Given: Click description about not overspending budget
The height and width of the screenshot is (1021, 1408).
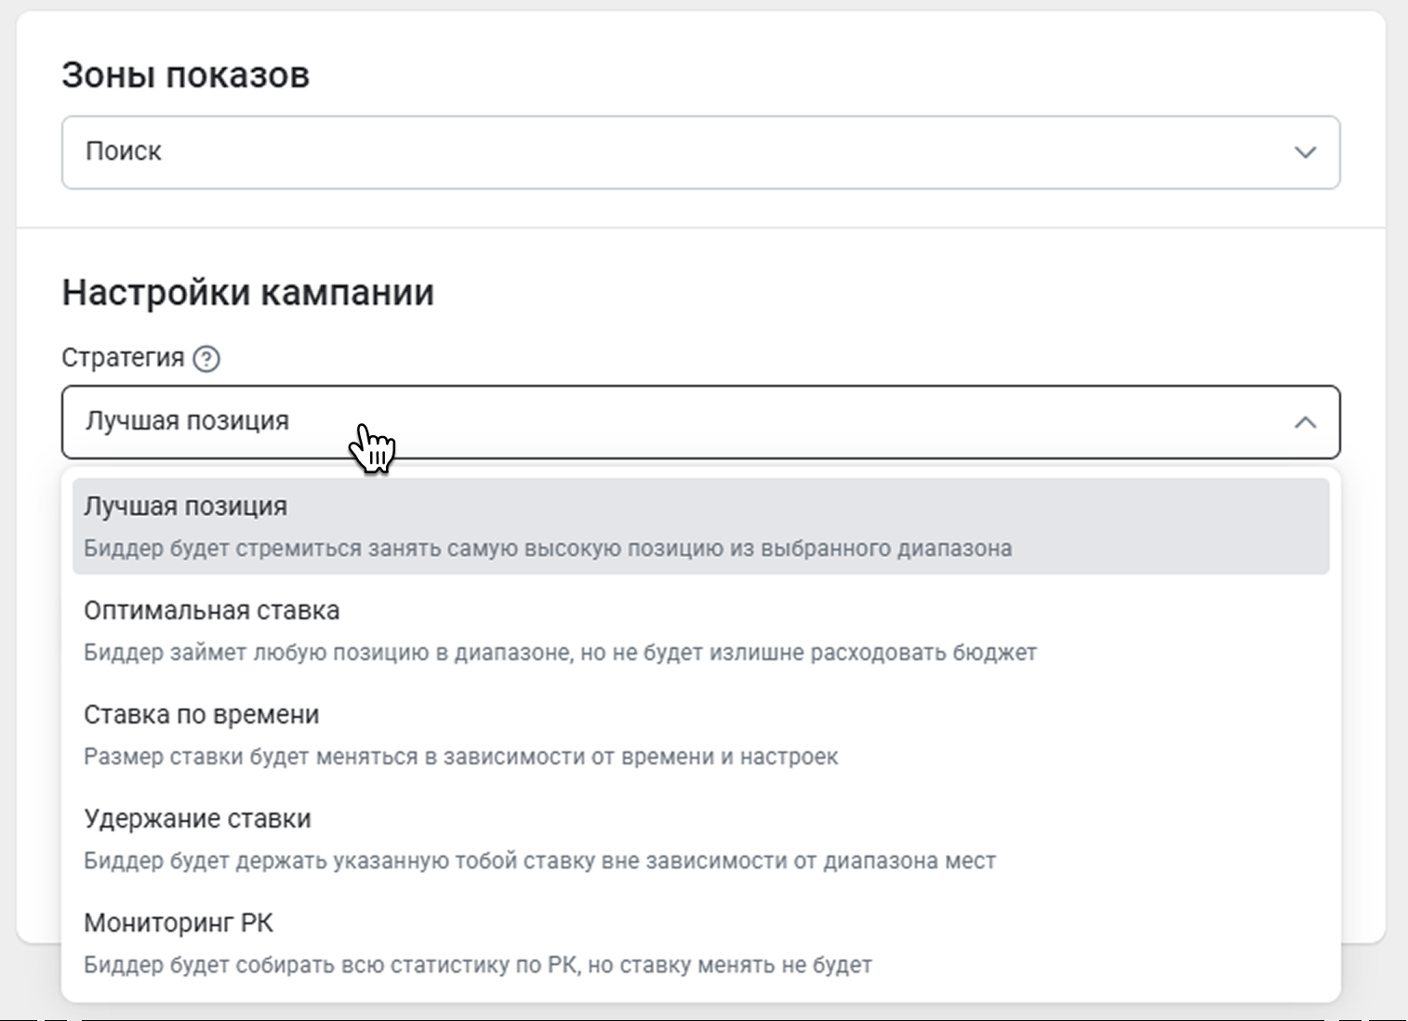Looking at the screenshot, I should tap(560, 653).
